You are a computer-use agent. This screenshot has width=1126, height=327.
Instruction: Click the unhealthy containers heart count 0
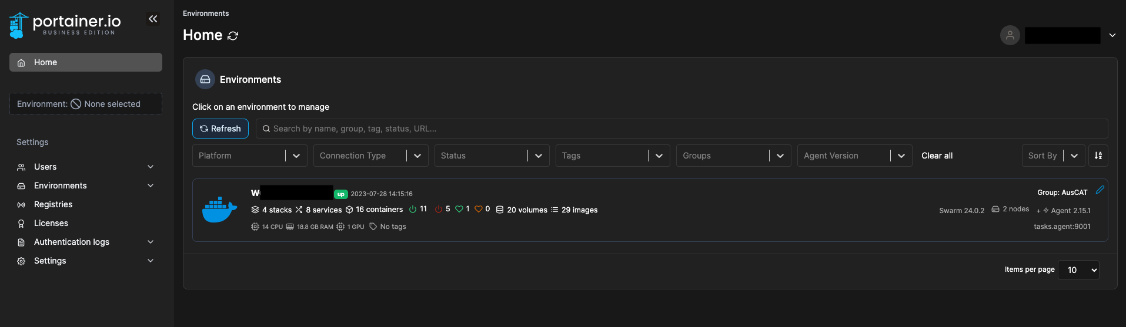pos(482,209)
